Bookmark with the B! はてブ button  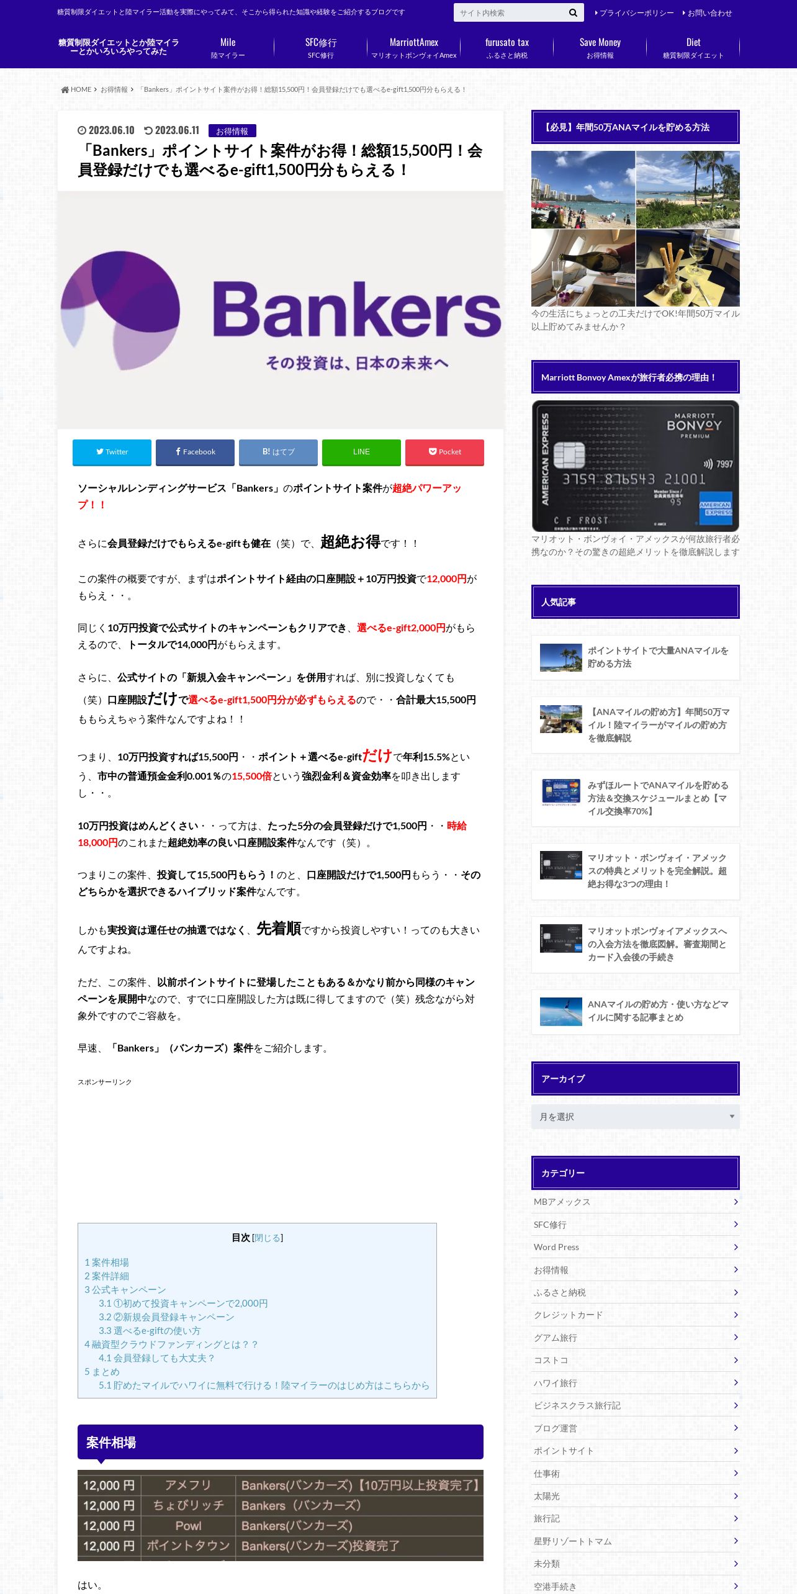pos(278,452)
